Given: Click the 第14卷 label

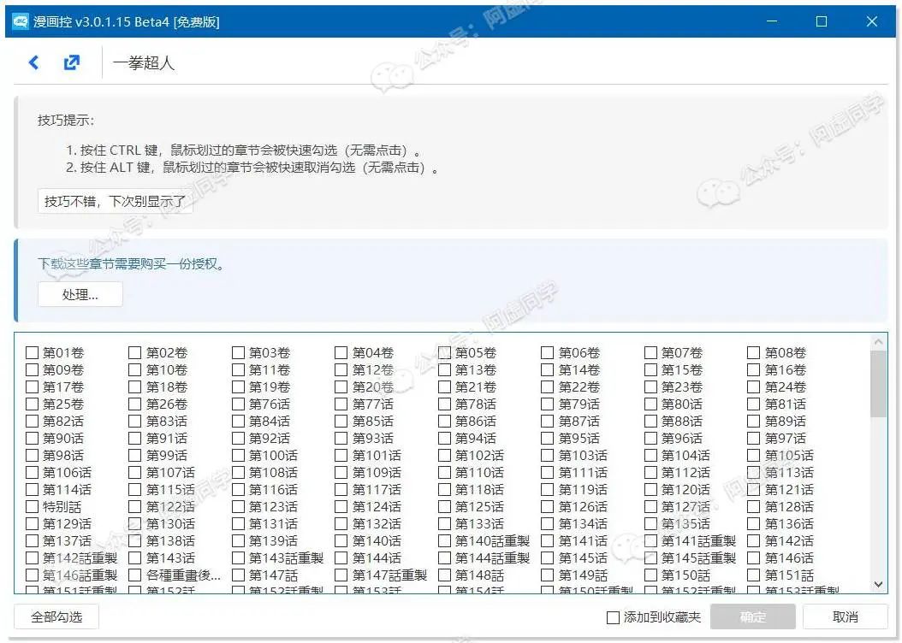Looking at the screenshot, I should tap(579, 369).
